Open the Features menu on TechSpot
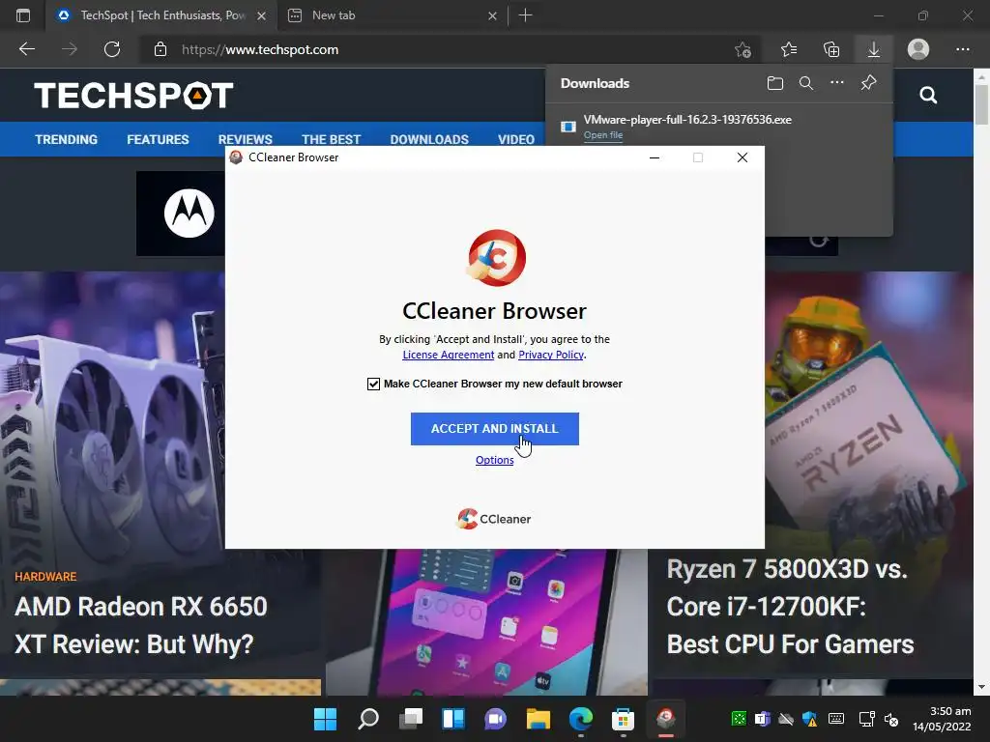 click(x=158, y=139)
